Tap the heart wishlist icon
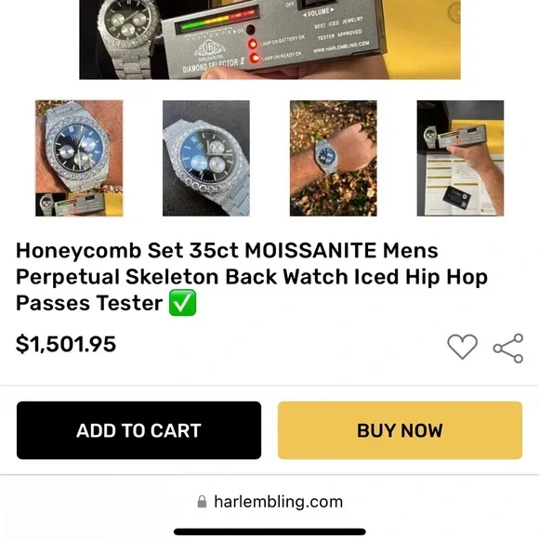Image resolution: width=539 pixels, height=539 pixels. click(462, 347)
